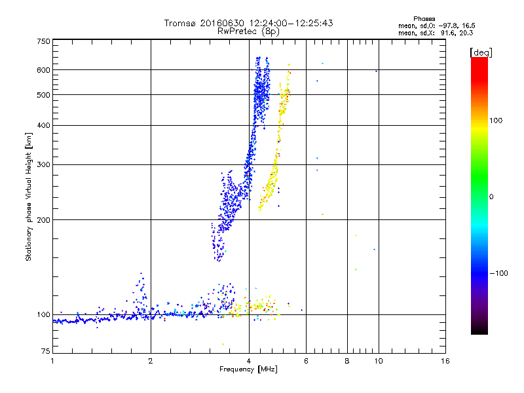The height and width of the screenshot is (393, 524).
Task: Click the subtitle 'RwPretec (8p)'
Action: 248,31
